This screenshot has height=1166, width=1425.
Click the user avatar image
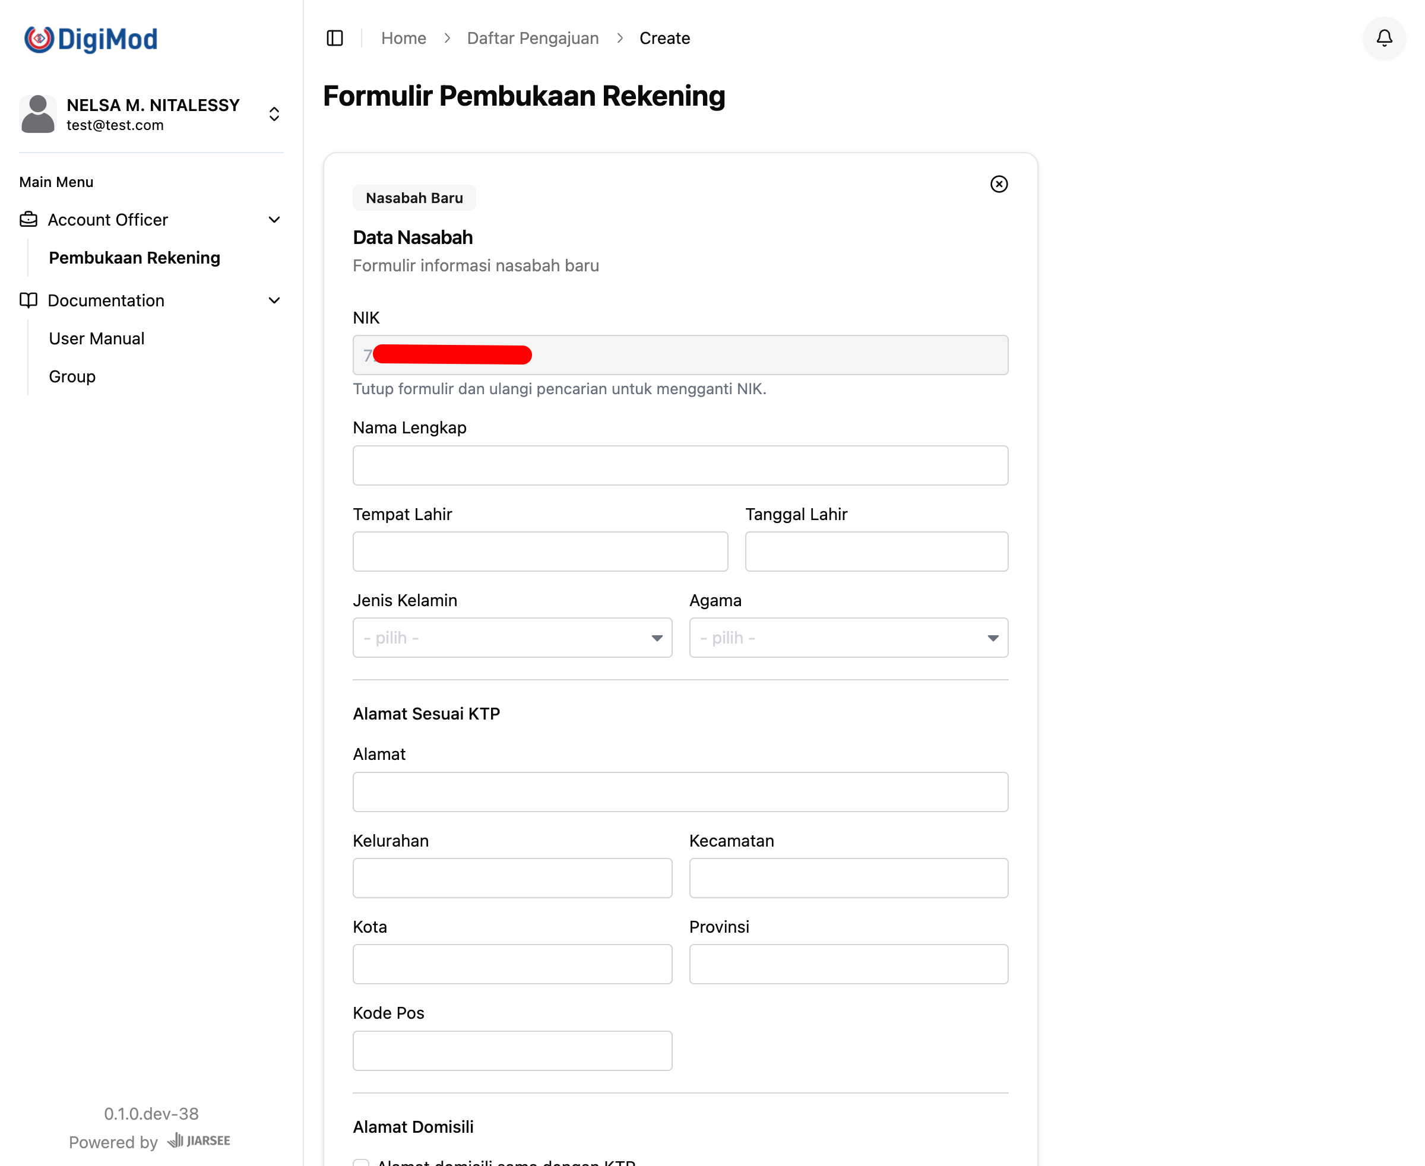38,114
